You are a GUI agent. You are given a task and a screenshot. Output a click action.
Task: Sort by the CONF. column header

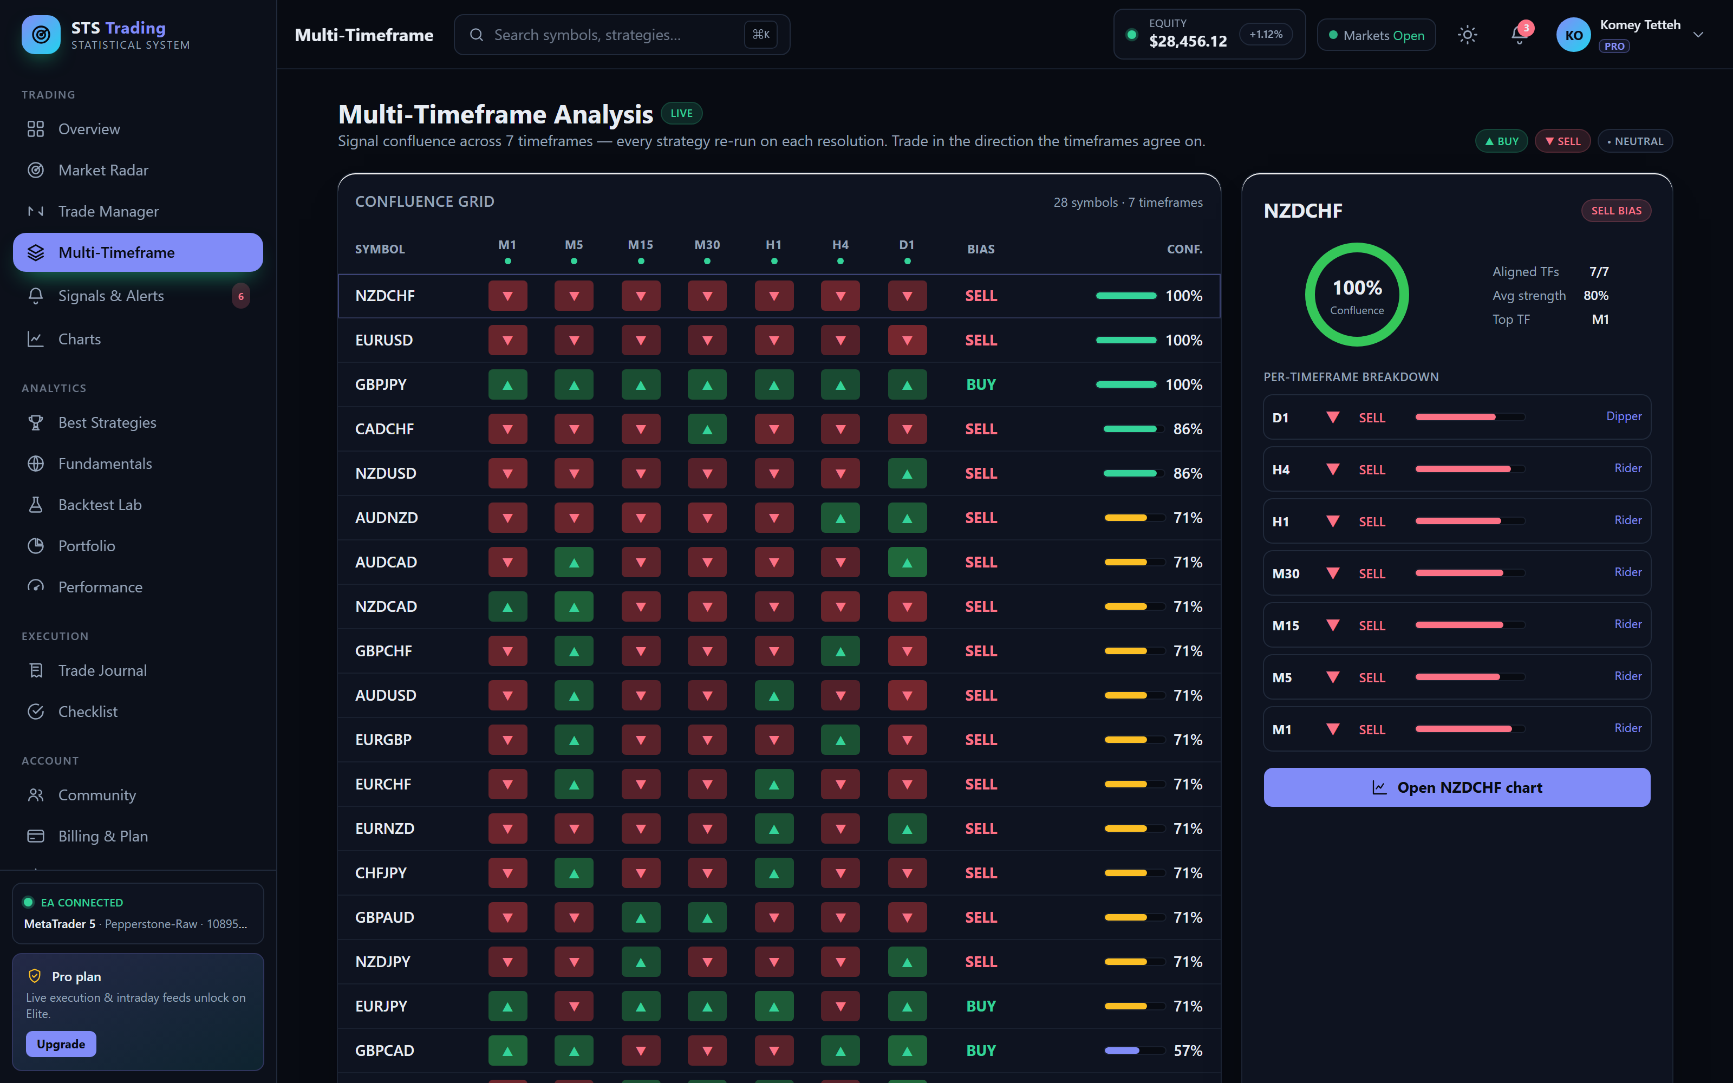click(x=1184, y=249)
